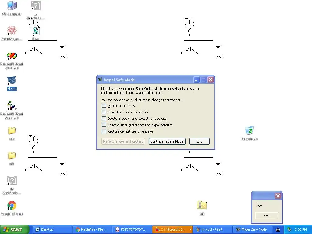Switch to Mypal Safe Mode taskbar item
The image size is (312, 234).
click(252, 229)
